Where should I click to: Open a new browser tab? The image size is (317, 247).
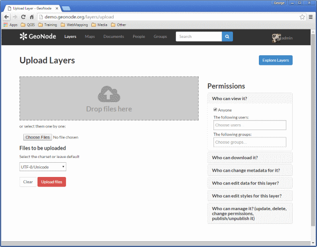pyautogui.click(x=66, y=8)
